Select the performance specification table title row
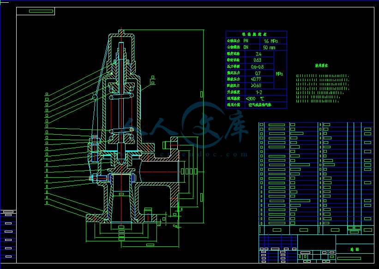Viewport: 379px width, 269px height. click(x=256, y=34)
